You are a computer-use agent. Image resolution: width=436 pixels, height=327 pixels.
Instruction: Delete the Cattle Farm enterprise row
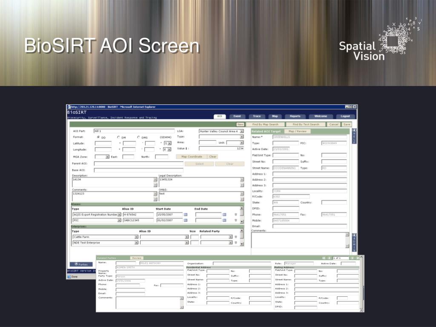click(236, 237)
